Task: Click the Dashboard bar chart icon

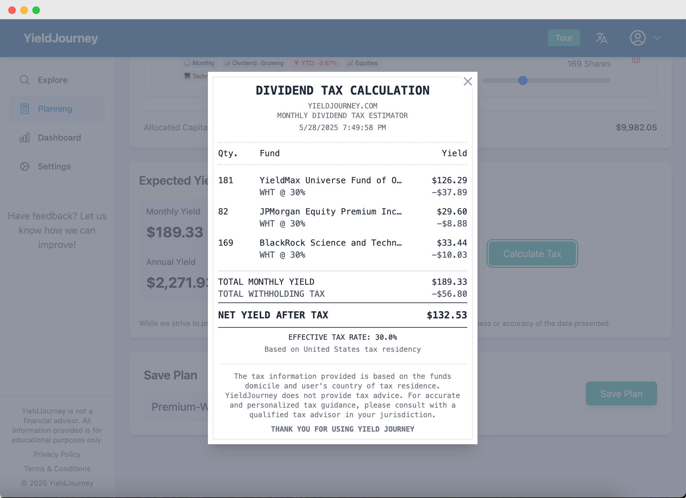Action: pyautogui.click(x=24, y=137)
